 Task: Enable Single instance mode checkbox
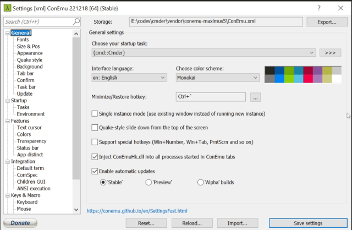tap(95, 113)
